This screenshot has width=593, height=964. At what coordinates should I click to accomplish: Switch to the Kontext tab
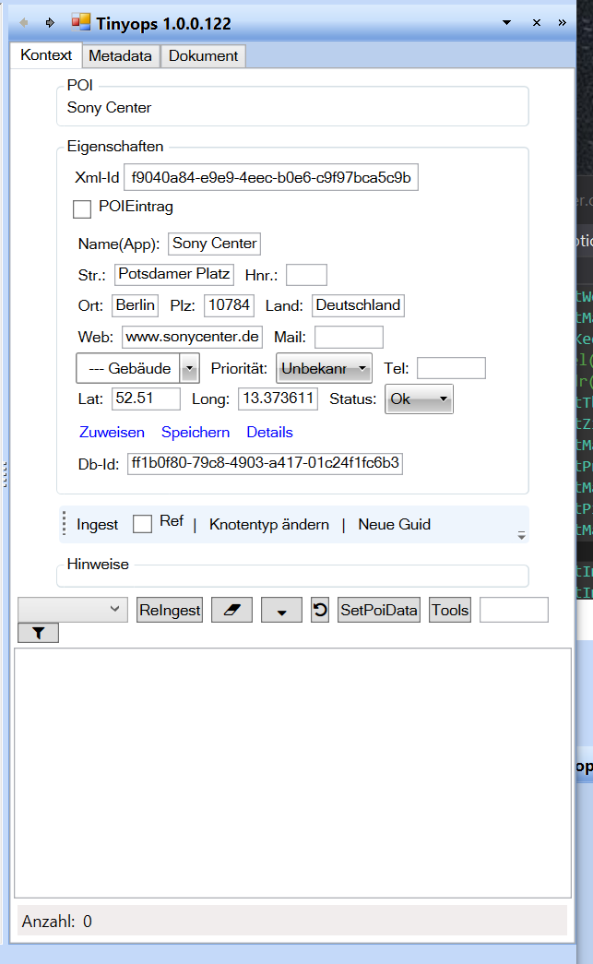[x=46, y=55]
